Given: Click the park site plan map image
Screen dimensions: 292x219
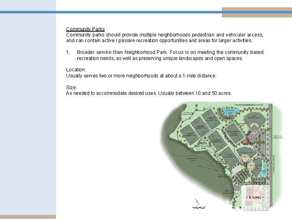Looking at the screenshot, I should click(222, 157).
